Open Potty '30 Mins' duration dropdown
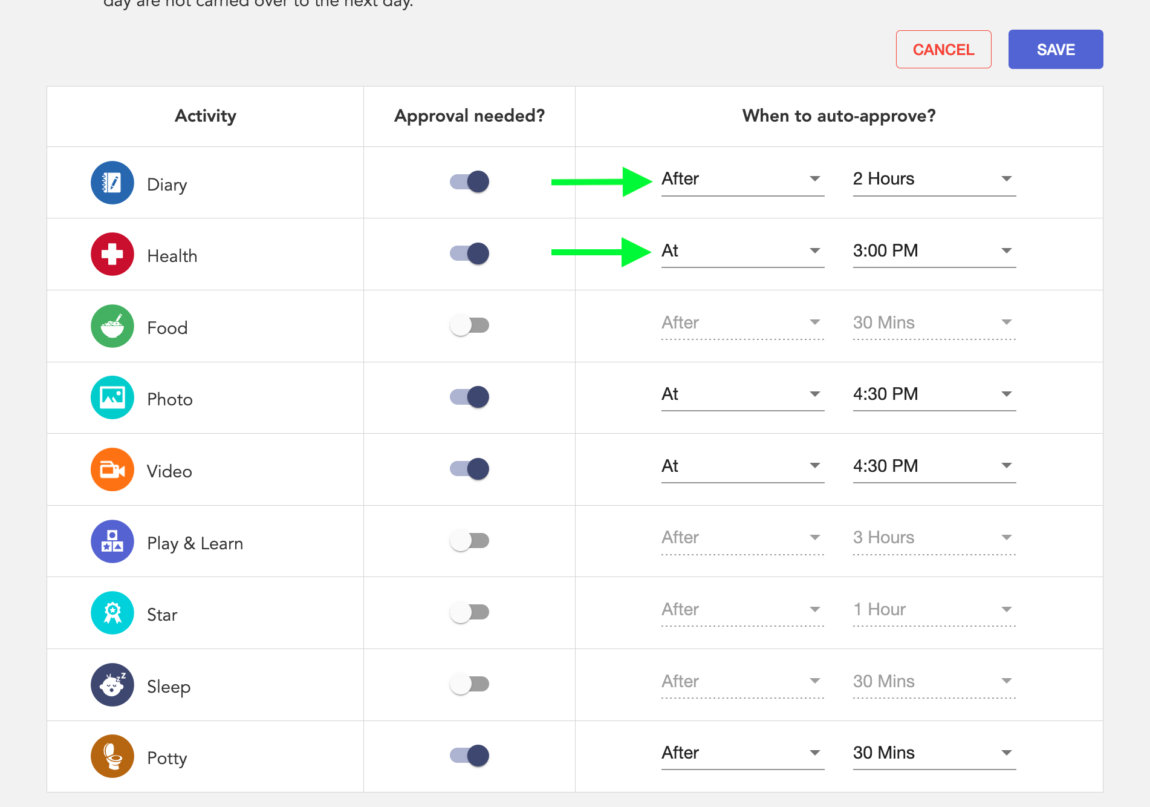 coord(934,753)
